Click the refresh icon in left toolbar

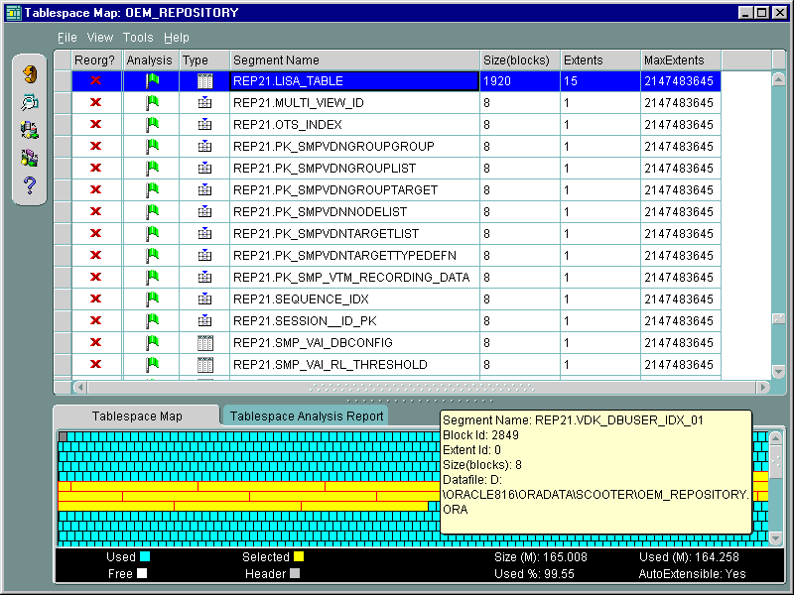[x=30, y=73]
